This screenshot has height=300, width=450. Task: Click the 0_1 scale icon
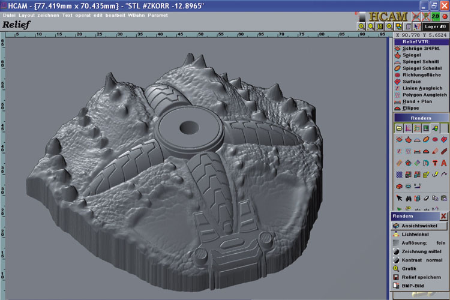(x=417, y=187)
